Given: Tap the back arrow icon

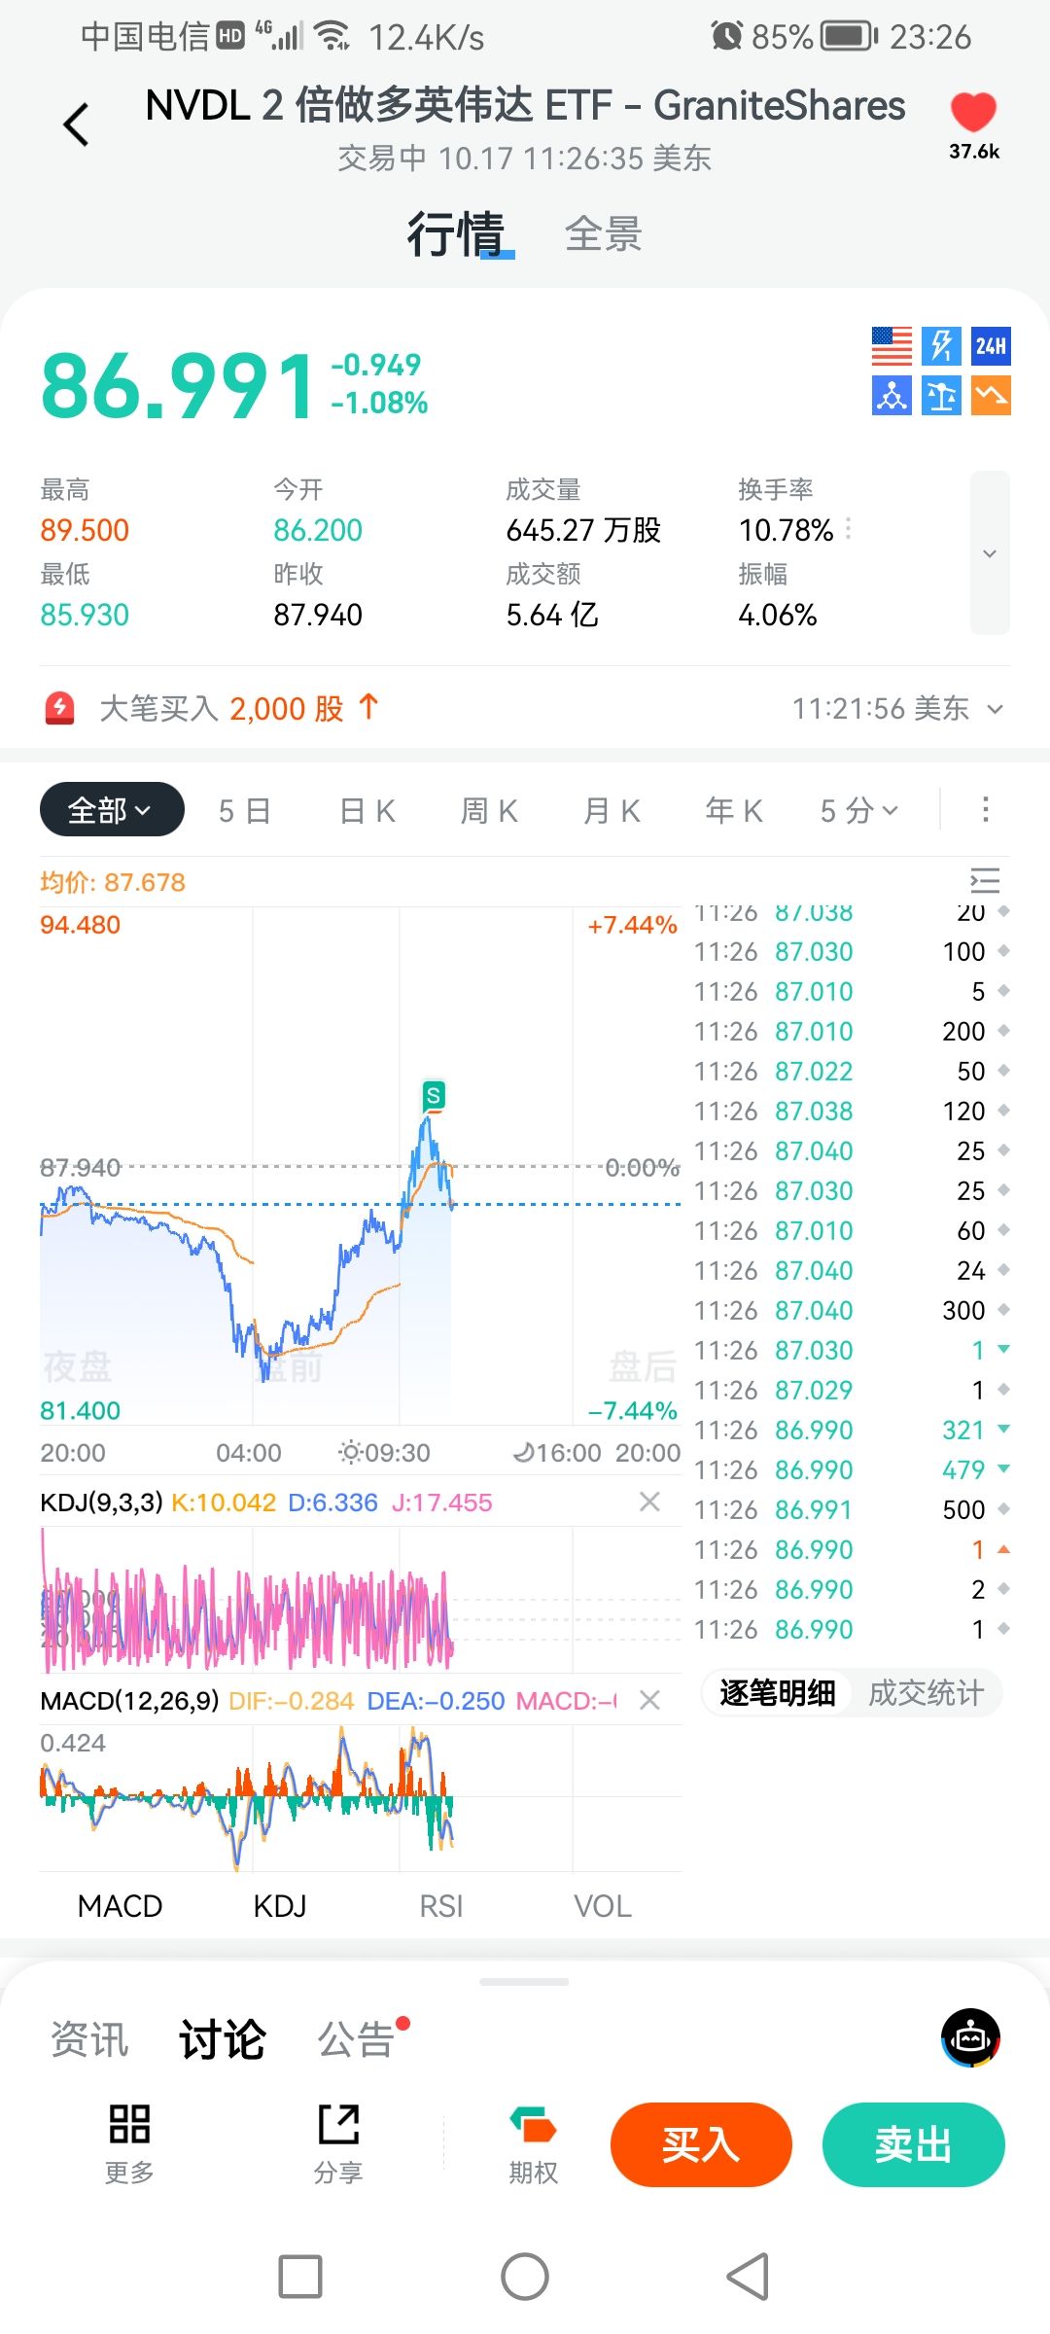Looking at the screenshot, I should (76, 124).
